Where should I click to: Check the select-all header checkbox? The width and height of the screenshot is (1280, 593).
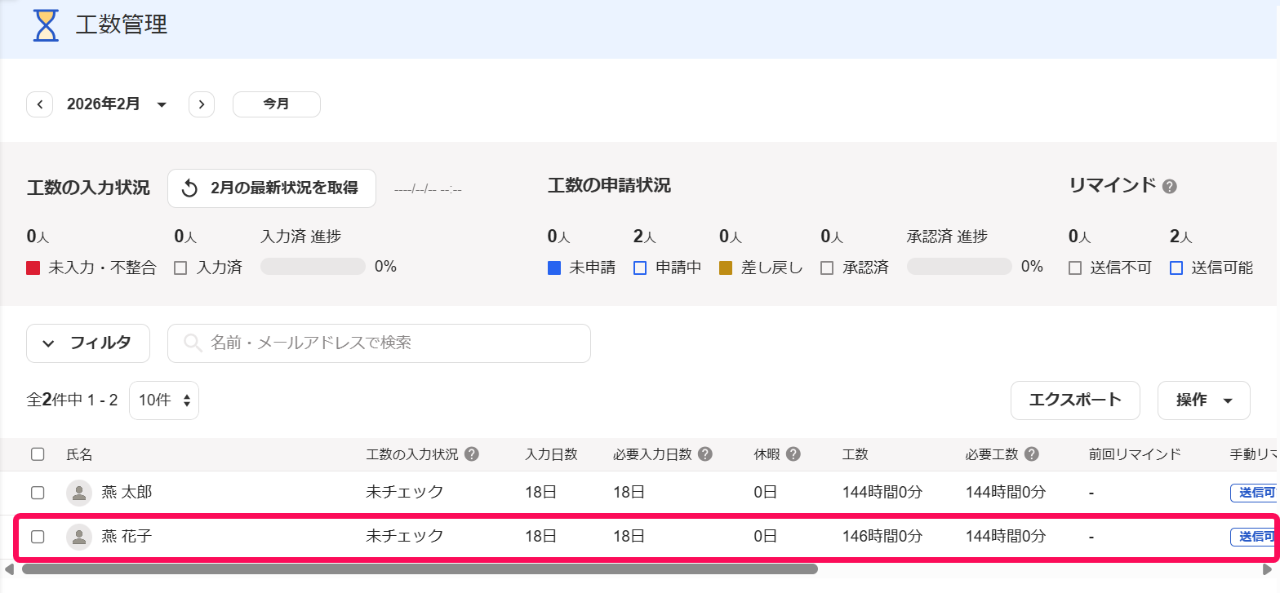(38, 454)
